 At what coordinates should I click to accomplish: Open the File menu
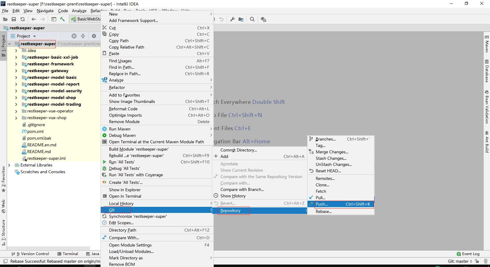pyautogui.click(x=5, y=11)
